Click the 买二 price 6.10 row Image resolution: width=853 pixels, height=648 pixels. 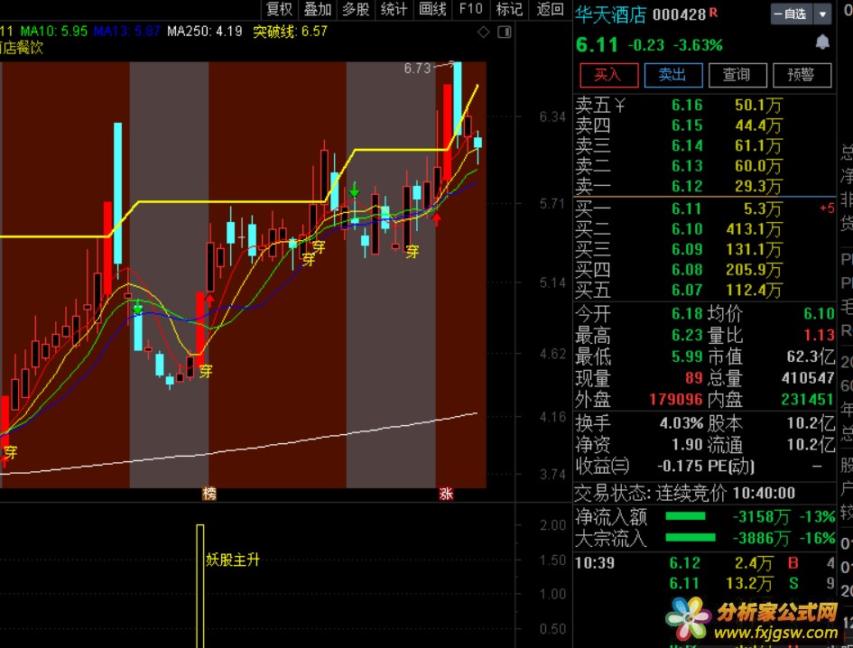click(x=704, y=229)
